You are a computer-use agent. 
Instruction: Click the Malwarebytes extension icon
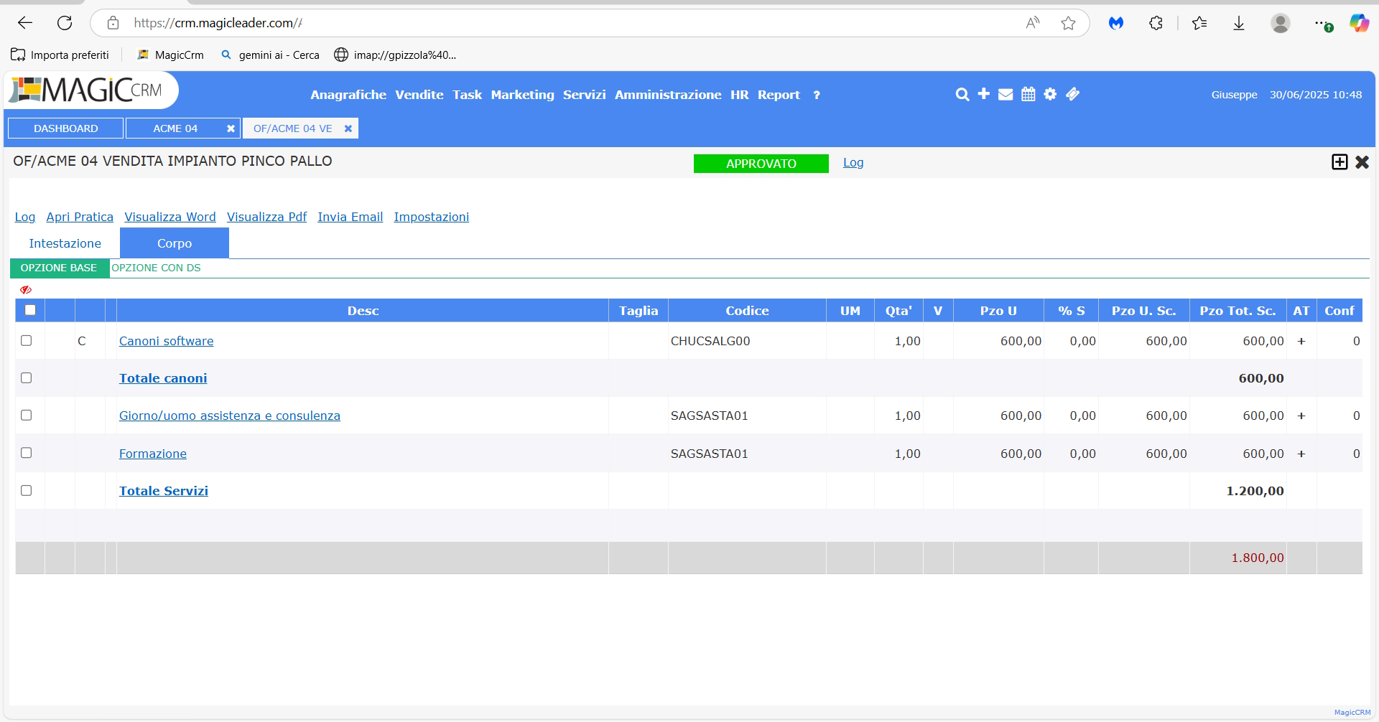tap(1116, 23)
